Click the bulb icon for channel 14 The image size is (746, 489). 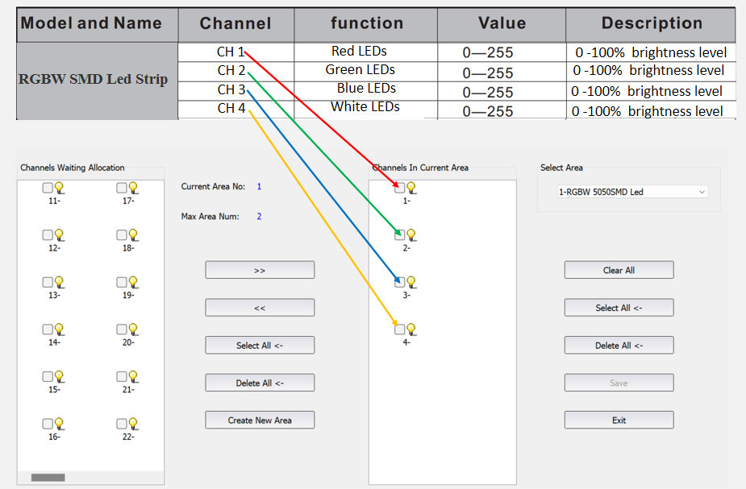pos(60,329)
